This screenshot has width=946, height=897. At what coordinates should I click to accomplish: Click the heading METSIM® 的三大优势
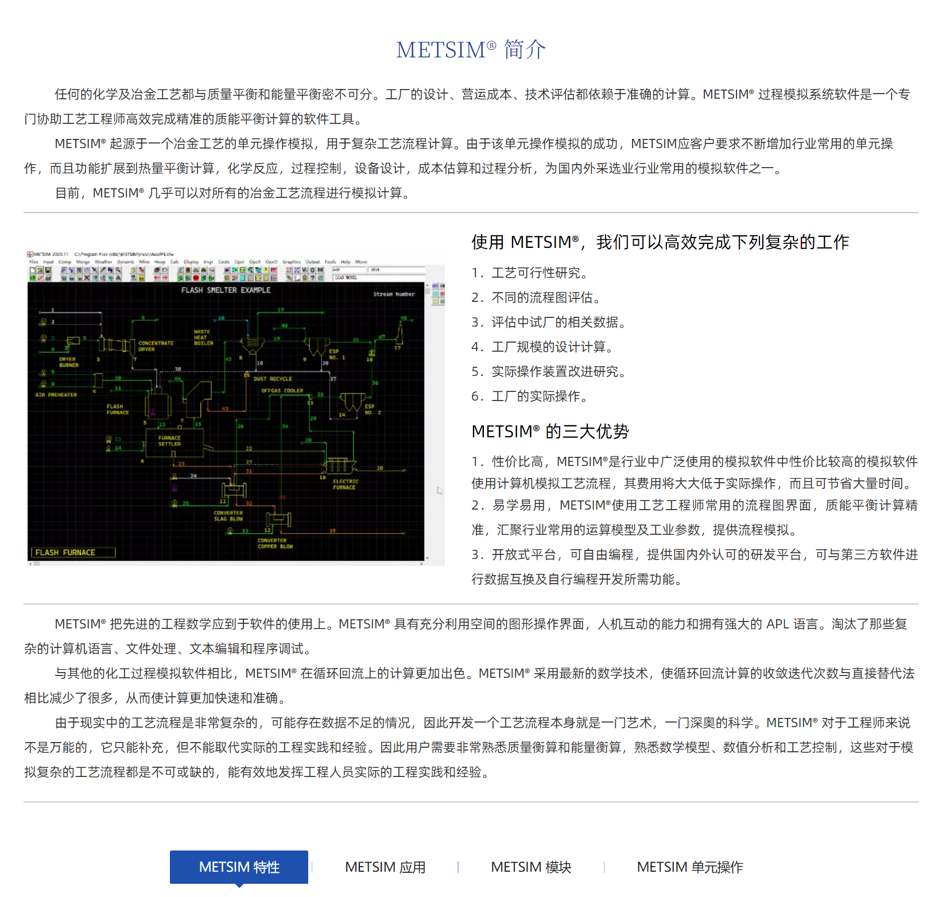pyautogui.click(x=550, y=431)
